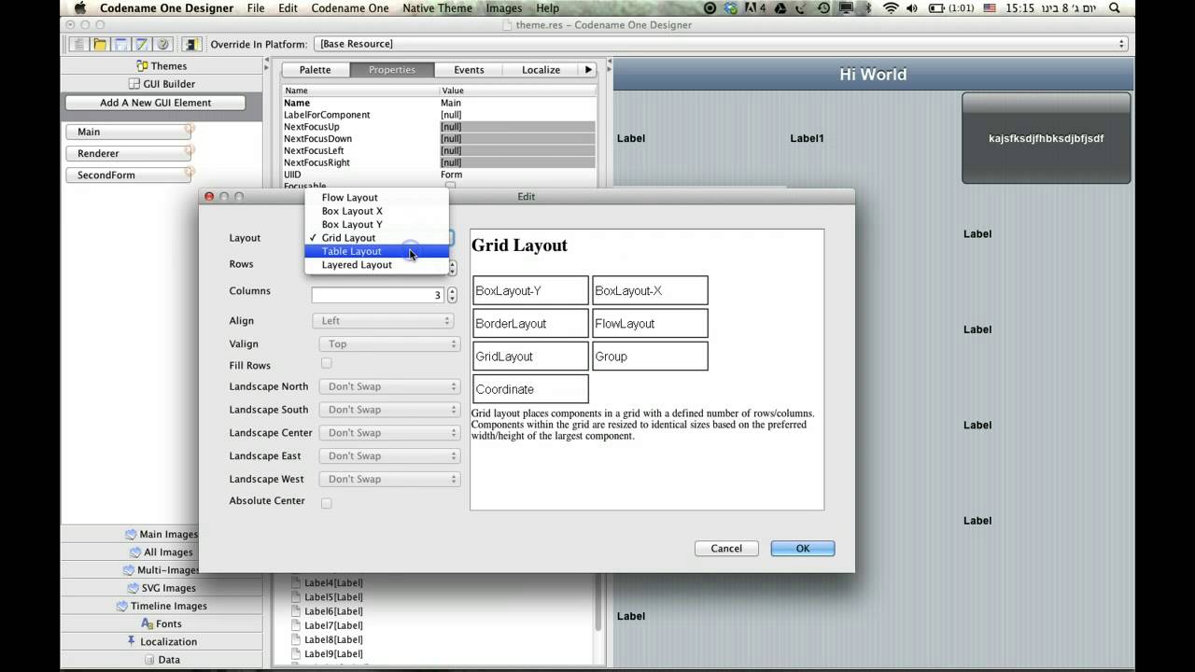
Task: Click the Data section icon
Action: click(x=149, y=658)
